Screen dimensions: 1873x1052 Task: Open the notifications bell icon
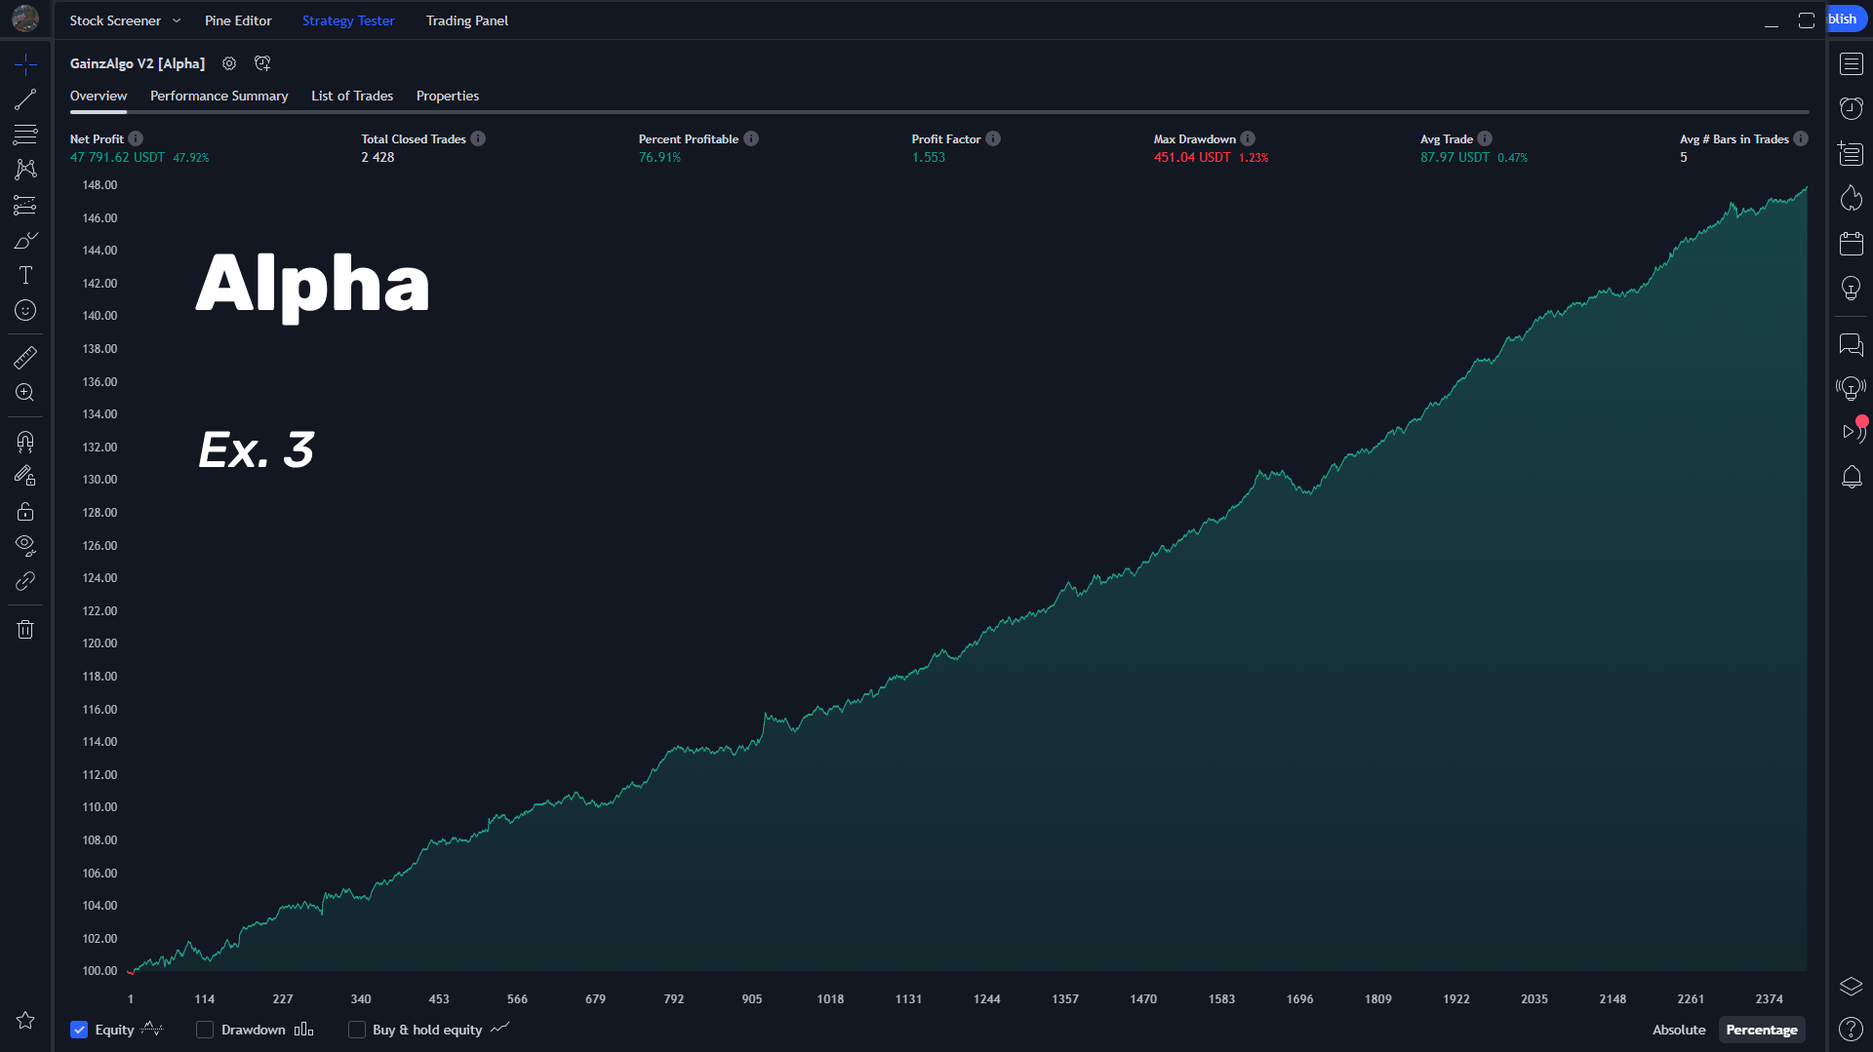tap(1851, 477)
